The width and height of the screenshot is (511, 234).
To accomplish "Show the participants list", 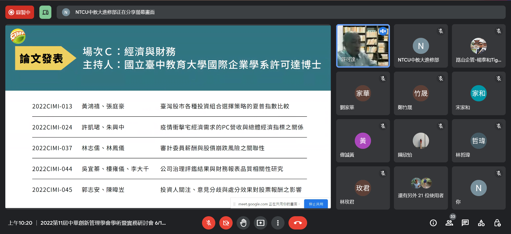I will [x=449, y=223].
